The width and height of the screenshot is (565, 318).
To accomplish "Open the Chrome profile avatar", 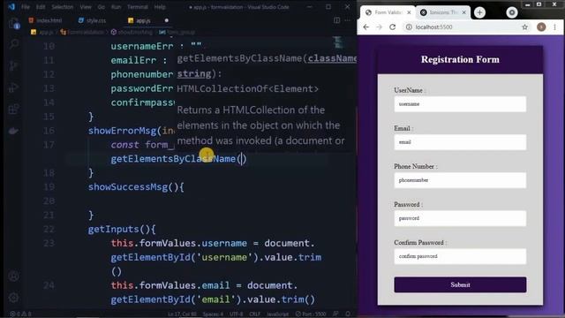I will click(541, 27).
